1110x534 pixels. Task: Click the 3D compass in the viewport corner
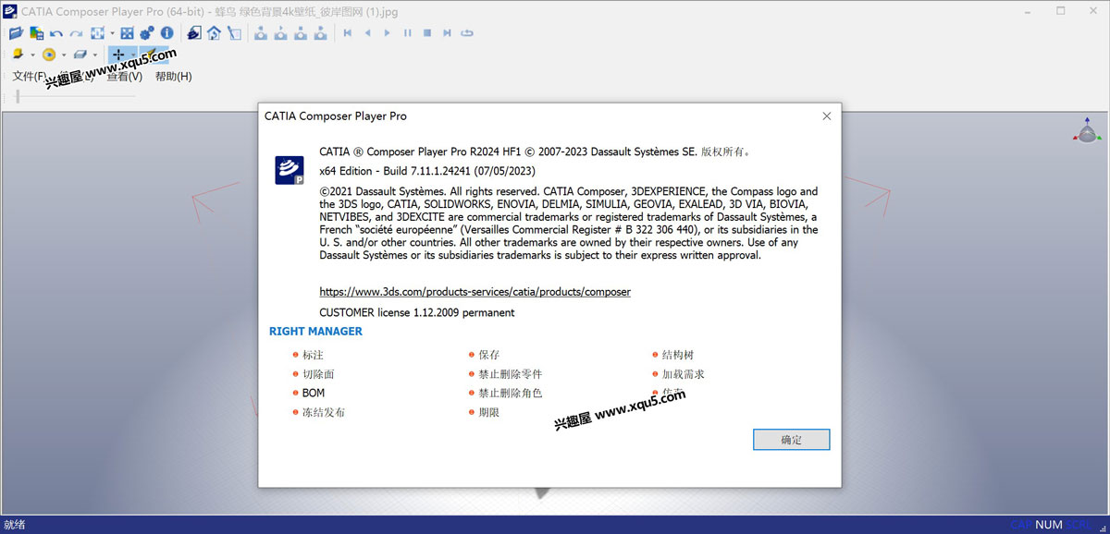coord(1087,131)
